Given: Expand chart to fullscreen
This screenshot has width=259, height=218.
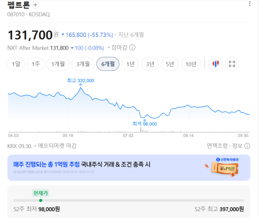Looking at the screenshot, I should click(x=232, y=64).
